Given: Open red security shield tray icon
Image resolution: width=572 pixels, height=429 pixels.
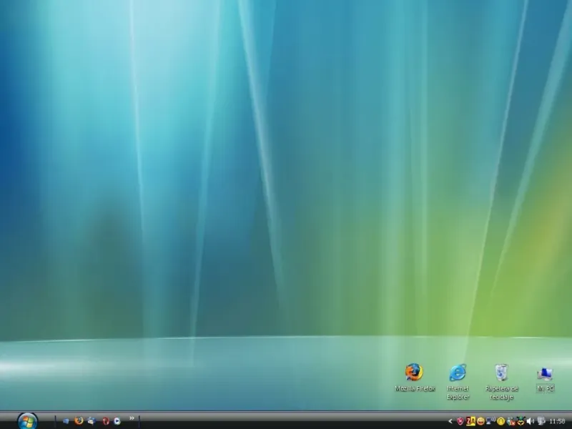Looking at the screenshot, I should (x=460, y=421).
